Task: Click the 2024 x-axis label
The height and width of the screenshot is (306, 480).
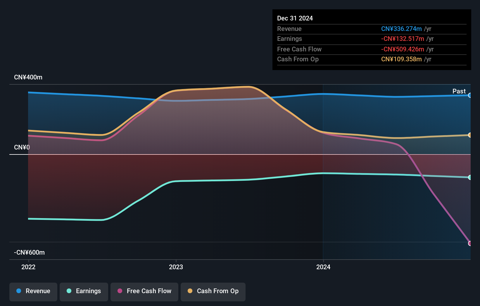Action: pyautogui.click(x=323, y=267)
